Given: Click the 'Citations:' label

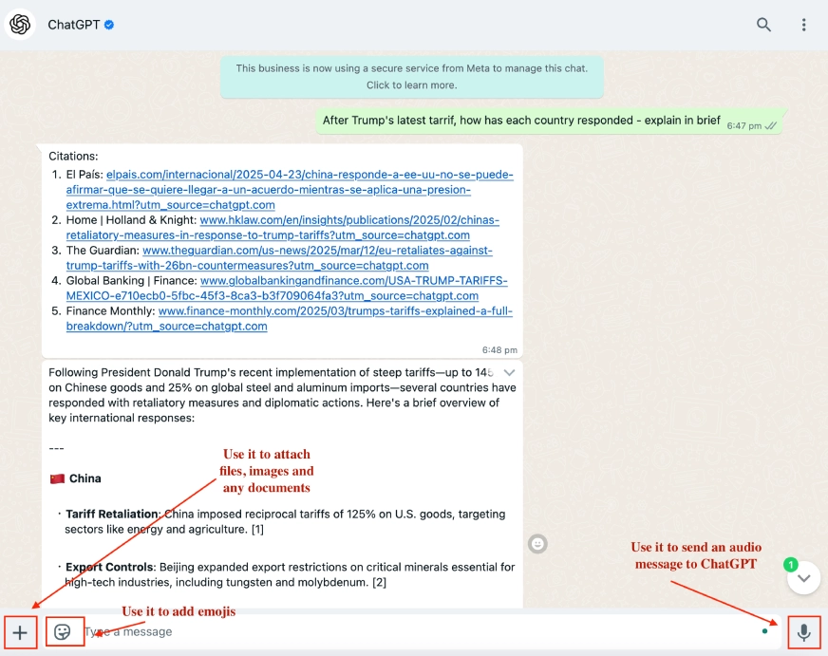Looking at the screenshot, I should pyautogui.click(x=73, y=157).
